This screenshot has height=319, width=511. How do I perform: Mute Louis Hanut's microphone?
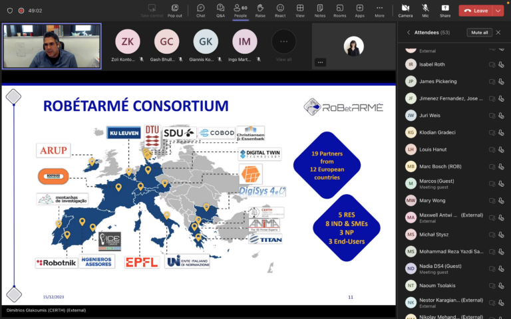[501, 150]
